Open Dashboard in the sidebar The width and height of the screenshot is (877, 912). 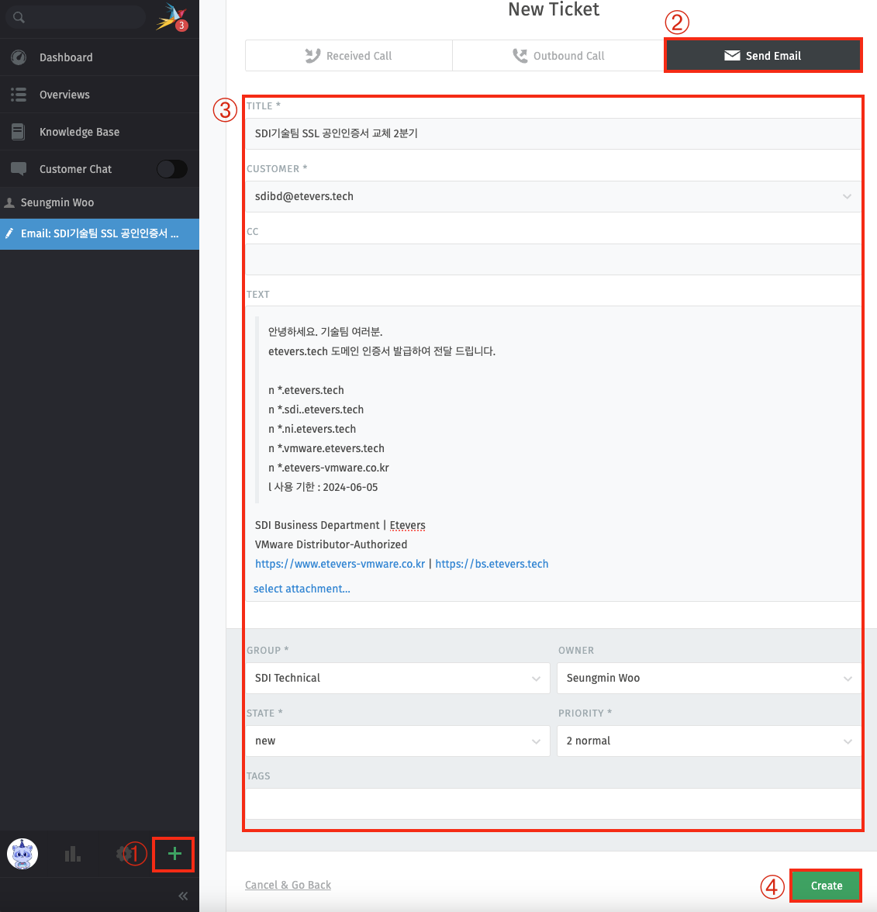[x=99, y=57]
